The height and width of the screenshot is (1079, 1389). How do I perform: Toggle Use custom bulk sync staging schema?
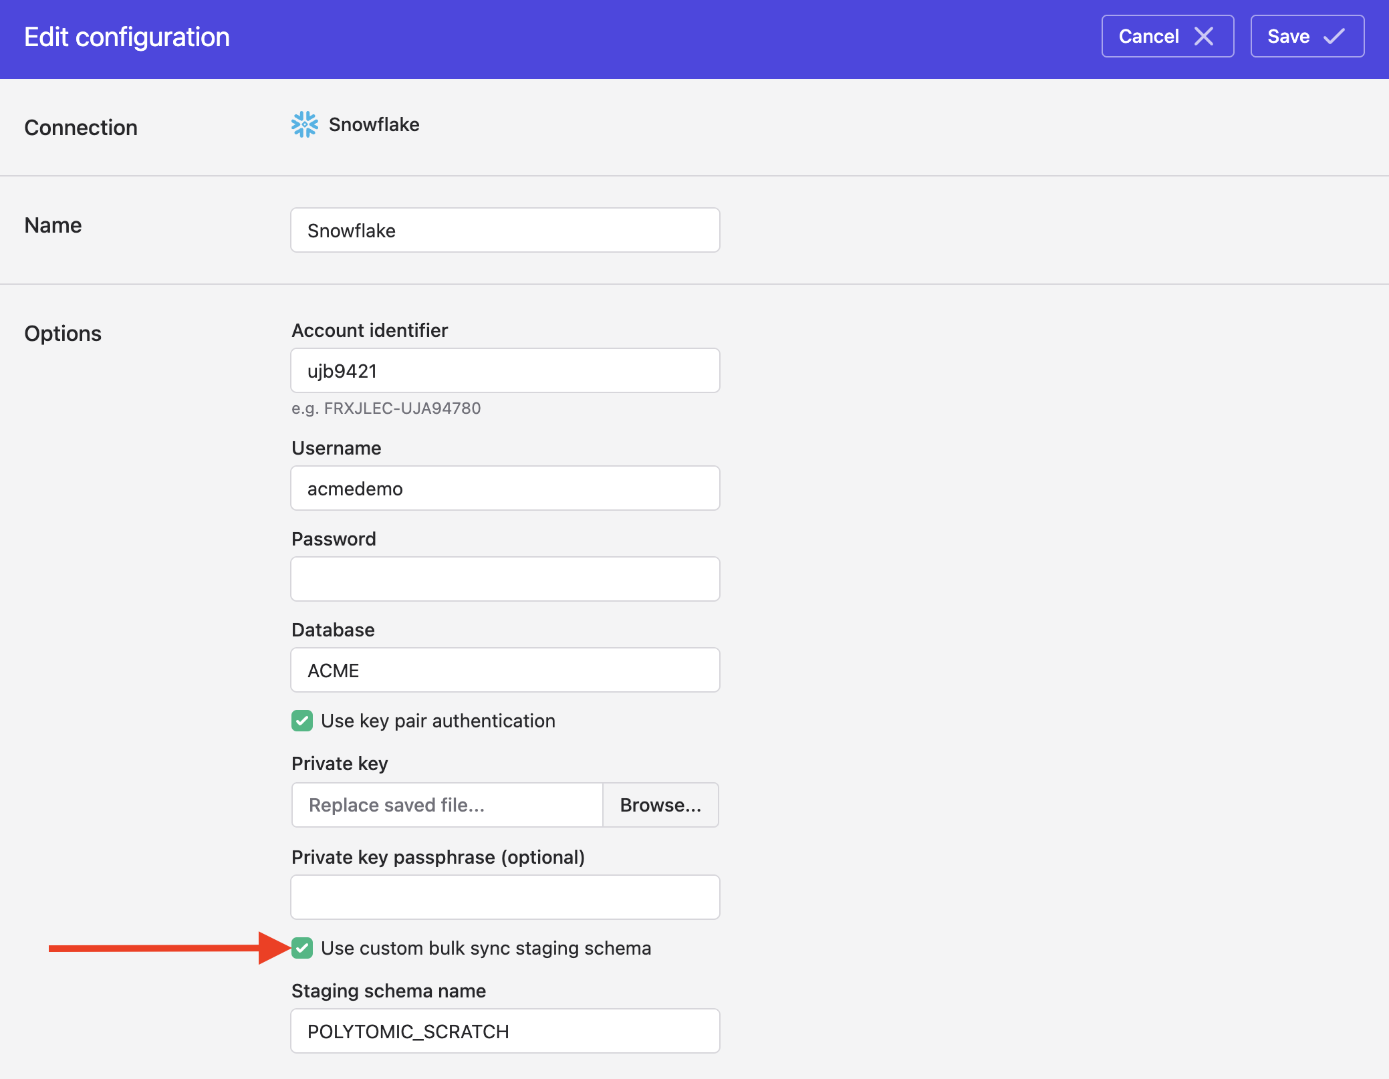tap(302, 948)
